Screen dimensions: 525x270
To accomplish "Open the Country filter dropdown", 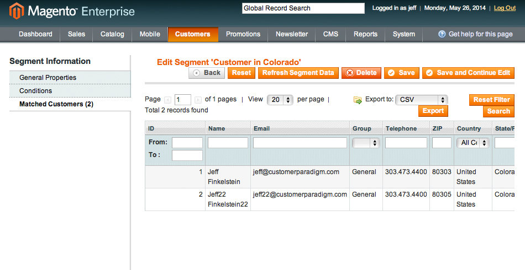I will tap(473, 143).
